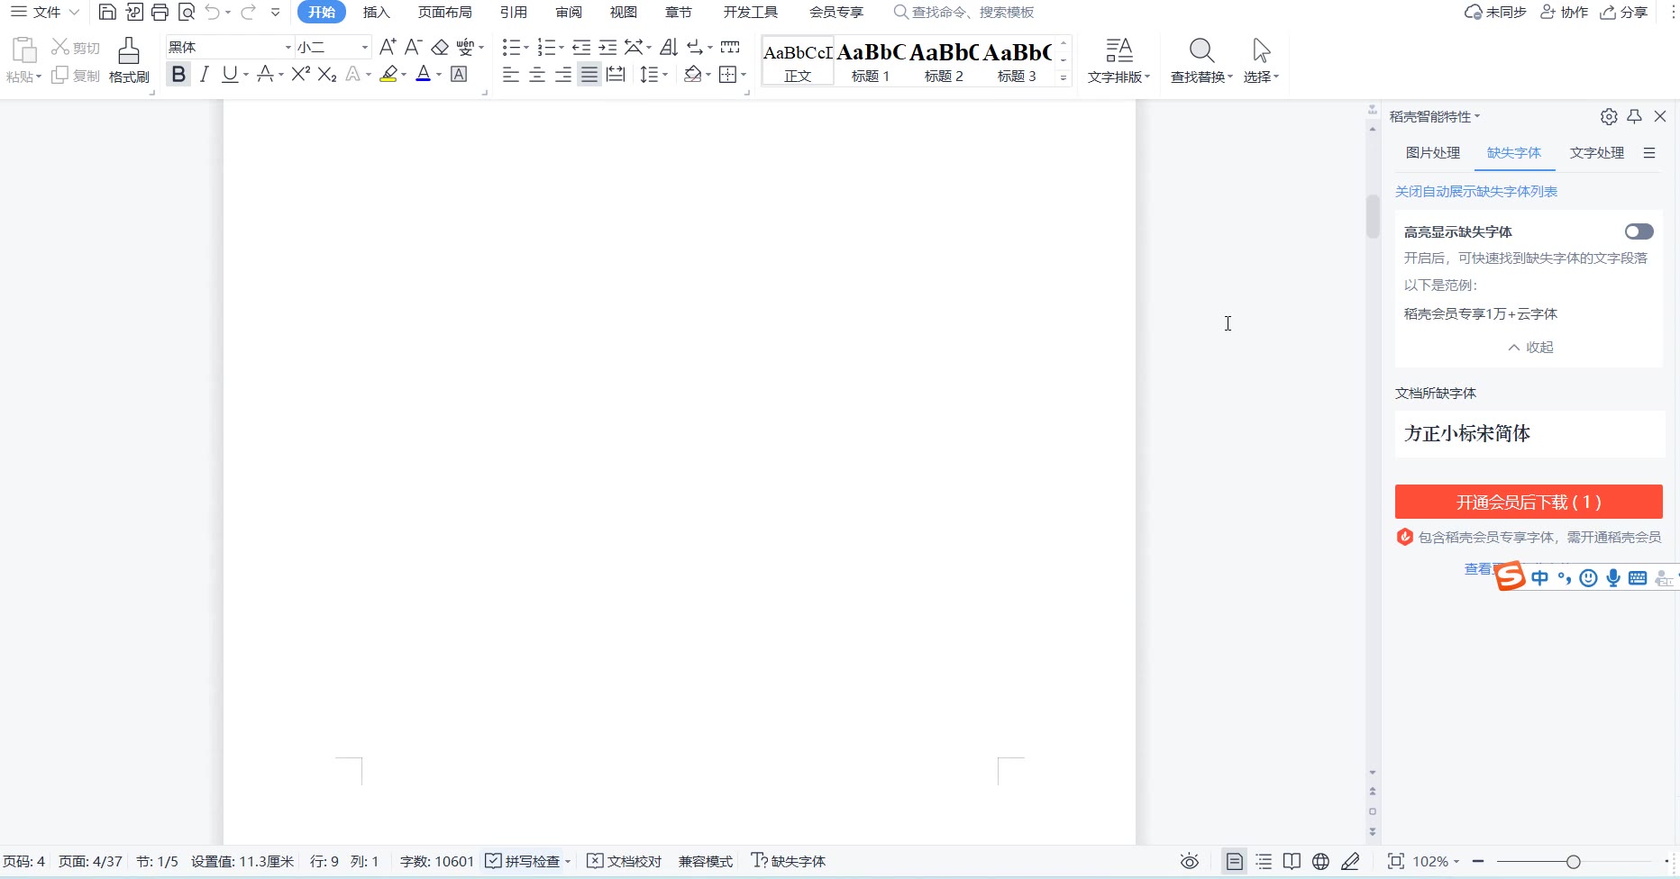Apply character shading (boxed A) icon
Screen dimensions: 1680x879
(x=459, y=74)
